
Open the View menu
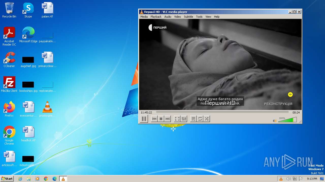tap(208, 17)
